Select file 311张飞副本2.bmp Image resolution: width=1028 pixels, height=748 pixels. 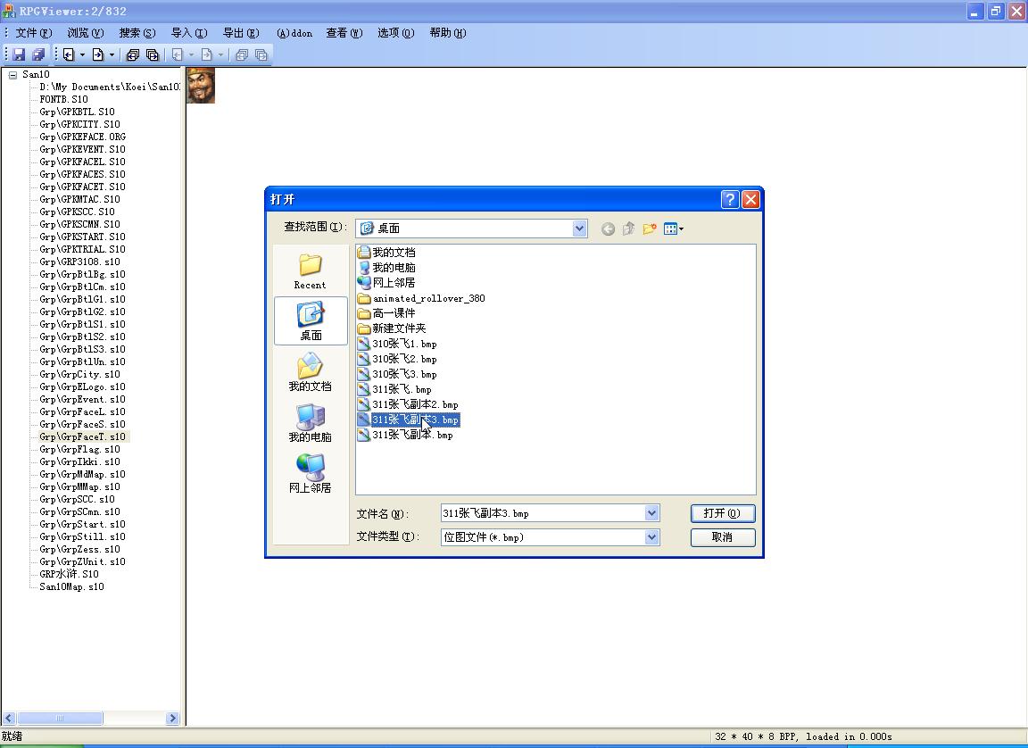pyautogui.click(x=408, y=404)
